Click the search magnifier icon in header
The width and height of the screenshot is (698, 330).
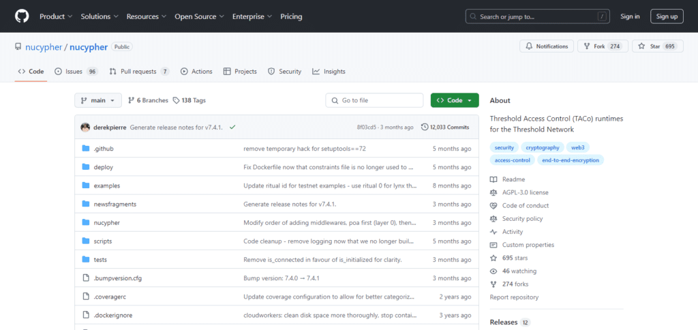[474, 16]
